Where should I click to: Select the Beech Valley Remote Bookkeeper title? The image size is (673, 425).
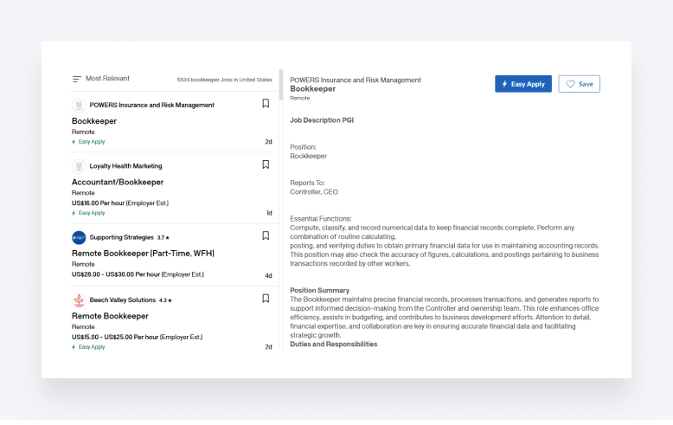click(110, 316)
